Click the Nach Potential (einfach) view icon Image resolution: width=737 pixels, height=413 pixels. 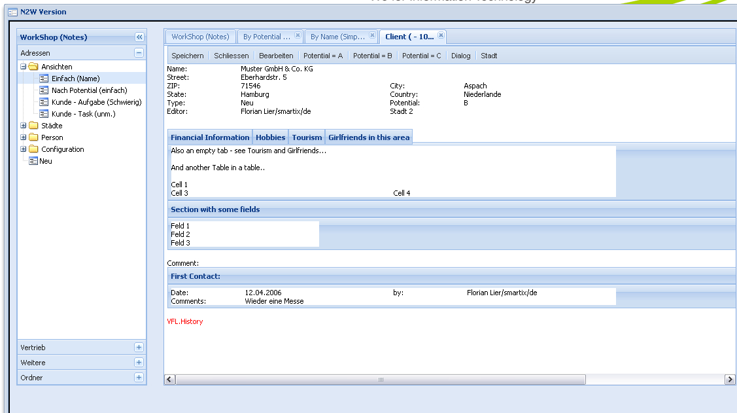tap(44, 90)
